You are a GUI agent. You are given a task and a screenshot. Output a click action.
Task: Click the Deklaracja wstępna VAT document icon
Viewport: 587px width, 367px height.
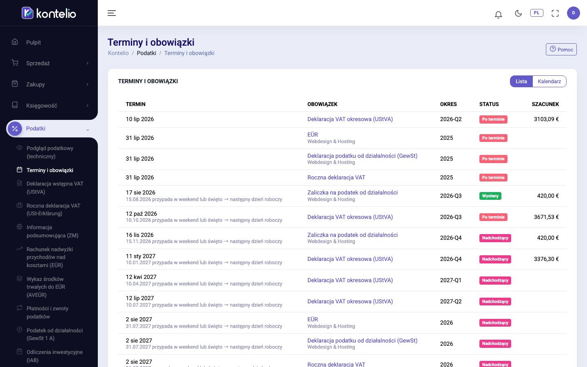click(x=19, y=183)
